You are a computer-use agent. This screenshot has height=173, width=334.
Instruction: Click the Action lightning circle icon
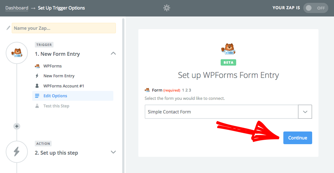coord(17,152)
